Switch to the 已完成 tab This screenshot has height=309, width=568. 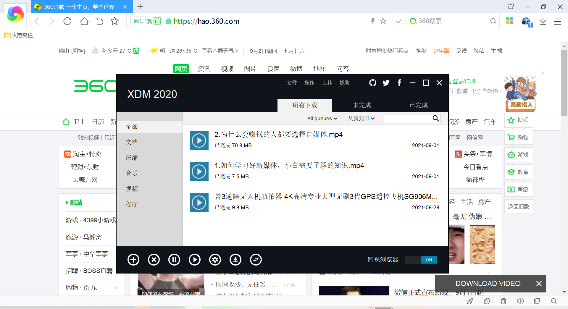click(419, 105)
